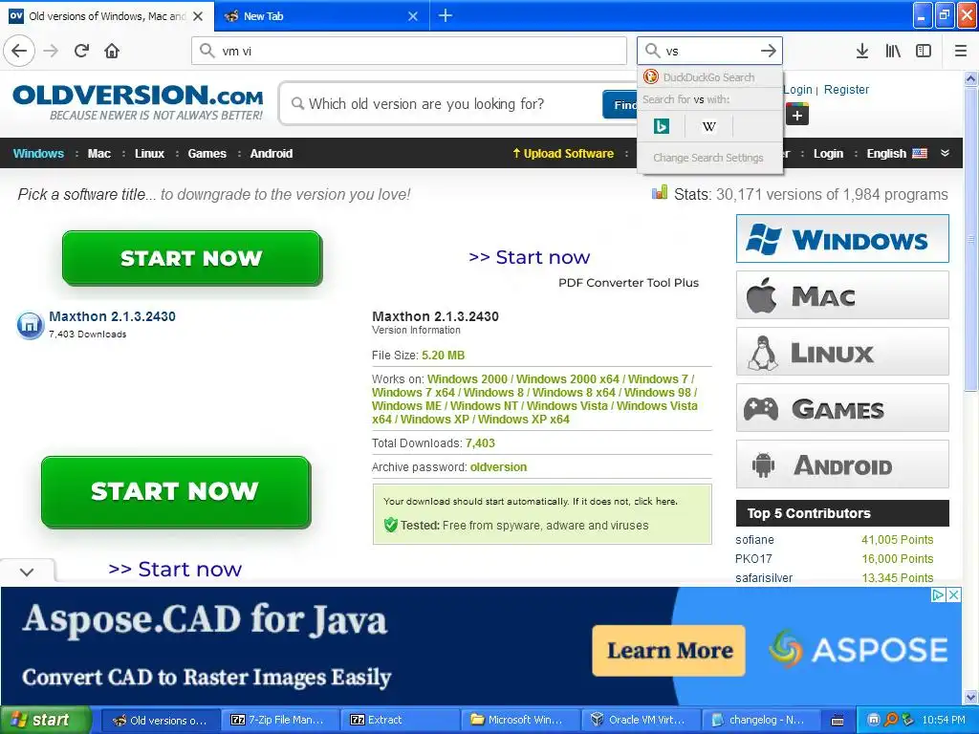Click the page vertical scrollbar thumb
This screenshot has width=979, height=734.
tap(970, 240)
